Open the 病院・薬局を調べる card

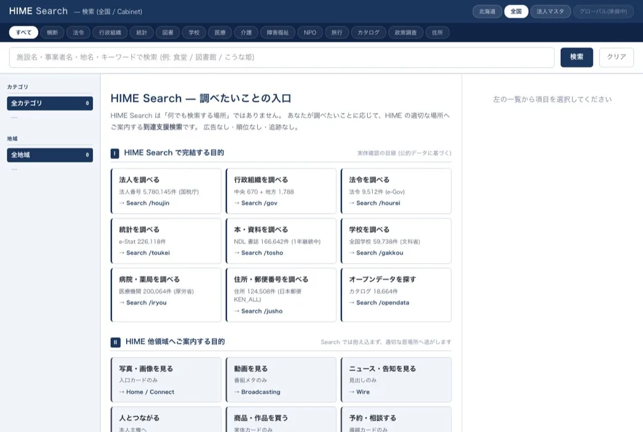coord(166,295)
